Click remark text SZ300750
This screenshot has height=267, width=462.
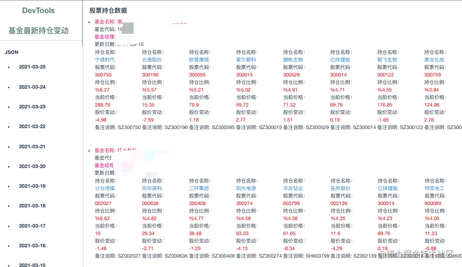[x=129, y=128]
